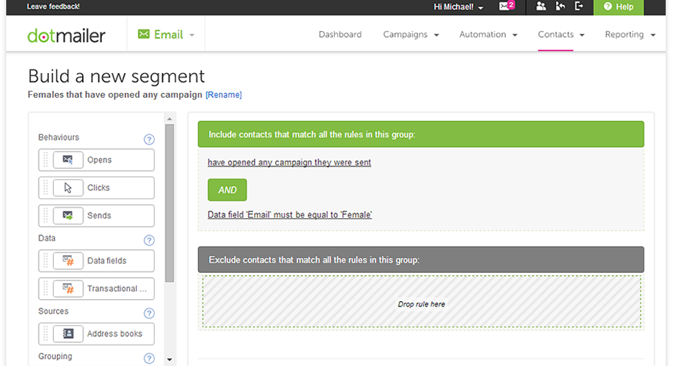This screenshot has width=674, height=366.
Task: Open the Contacts menu
Action: coord(556,34)
